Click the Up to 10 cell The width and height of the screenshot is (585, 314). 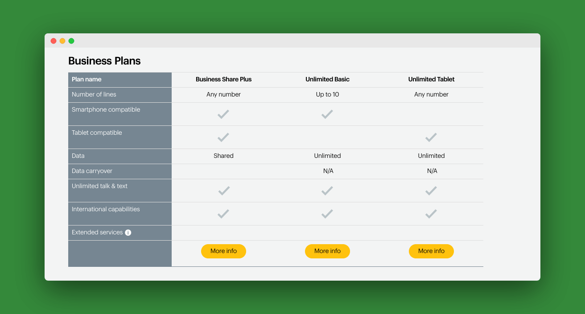click(x=327, y=95)
